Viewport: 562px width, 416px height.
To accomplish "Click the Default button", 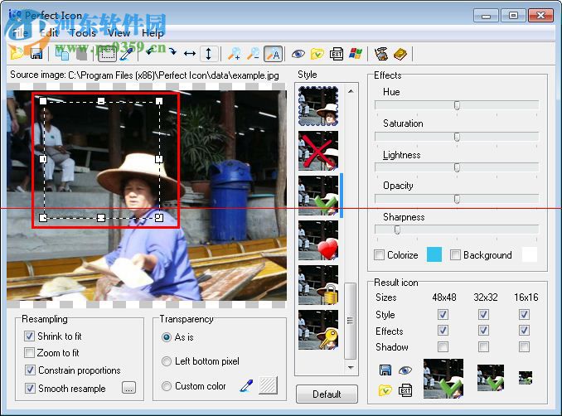I will (x=327, y=394).
